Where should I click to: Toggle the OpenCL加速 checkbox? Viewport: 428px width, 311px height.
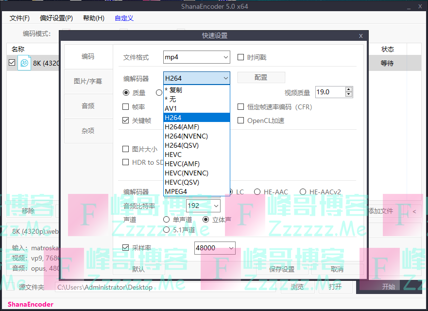[x=240, y=121]
